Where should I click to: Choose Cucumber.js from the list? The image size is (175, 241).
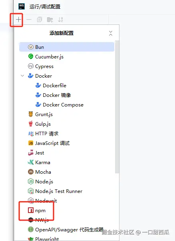tap(67, 57)
